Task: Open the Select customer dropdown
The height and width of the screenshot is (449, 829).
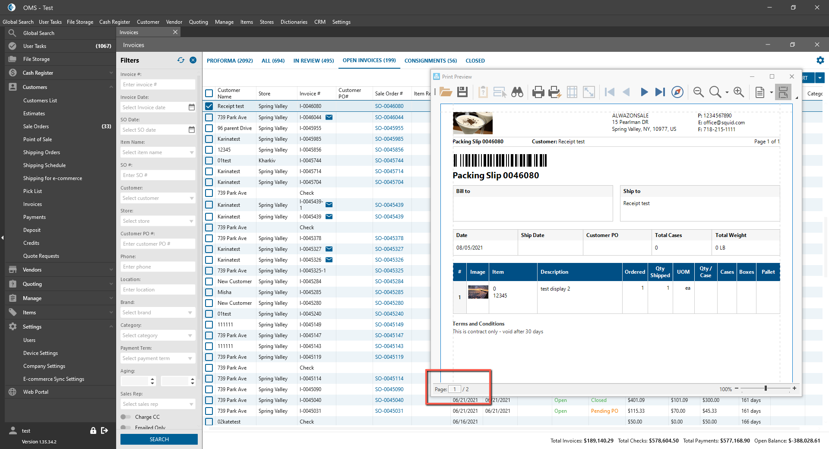Action: point(158,198)
